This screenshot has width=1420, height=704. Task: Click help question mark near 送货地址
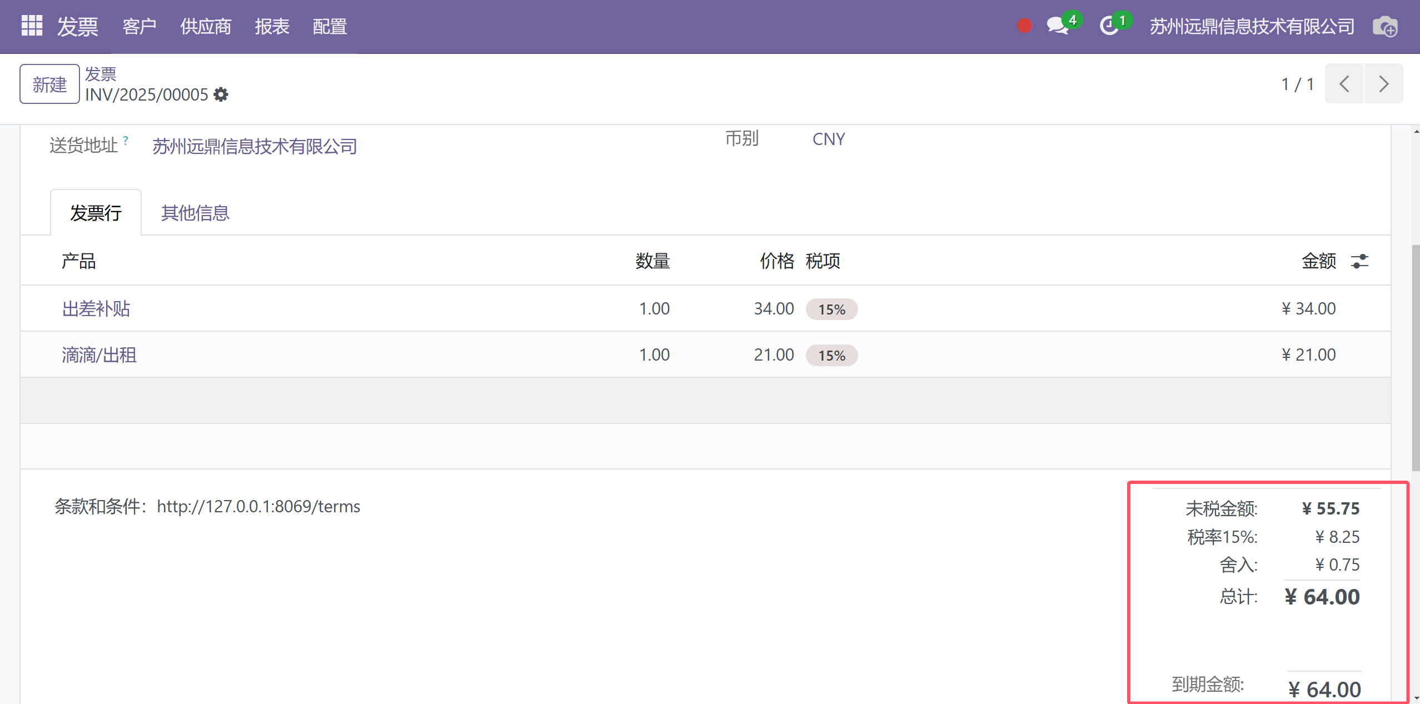pyautogui.click(x=126, y=141)
